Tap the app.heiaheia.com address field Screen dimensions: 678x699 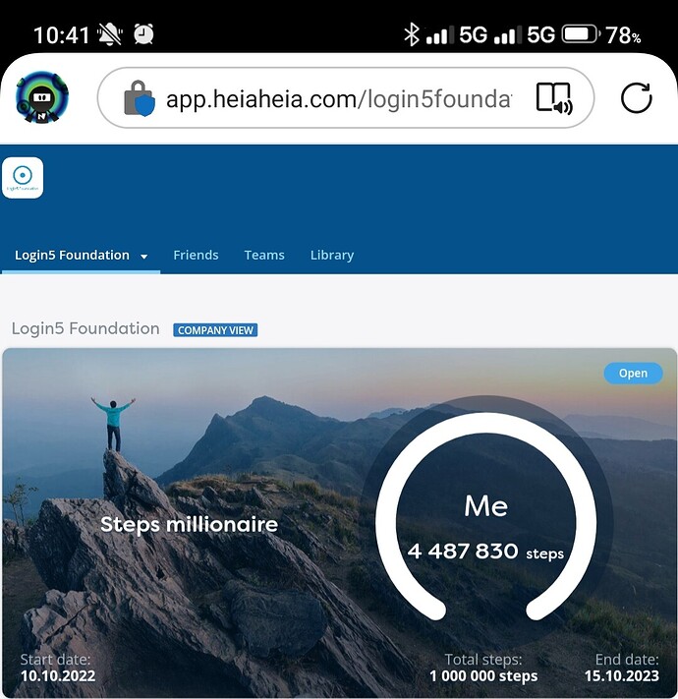(339, 98)
